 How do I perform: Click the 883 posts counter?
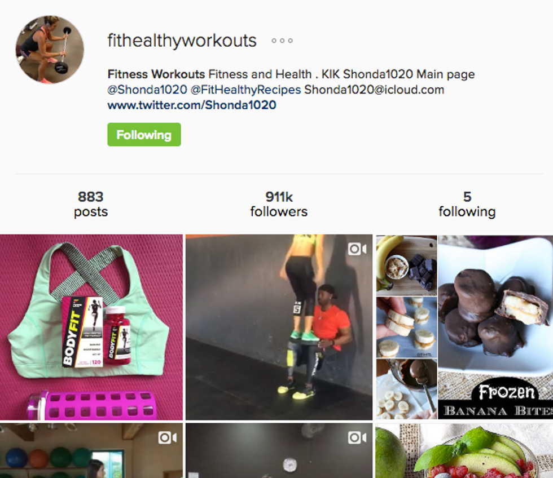[91, 204]
